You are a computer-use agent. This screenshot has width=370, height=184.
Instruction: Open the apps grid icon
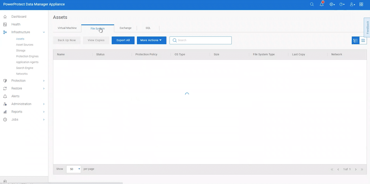pyautogui.click(x=361, y=4)
